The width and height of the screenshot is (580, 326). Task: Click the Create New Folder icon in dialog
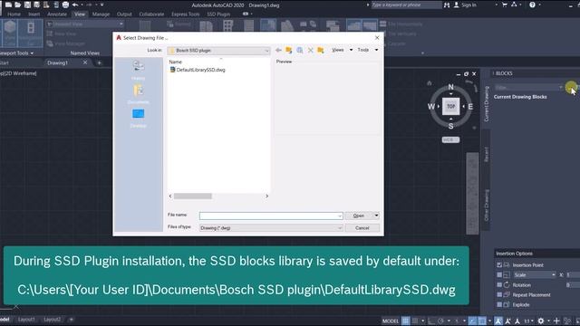coord(320,50)
